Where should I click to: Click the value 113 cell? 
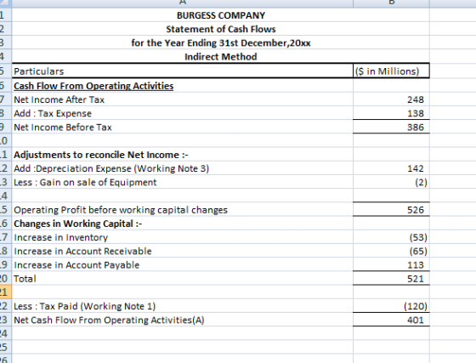tap(391, 264)
